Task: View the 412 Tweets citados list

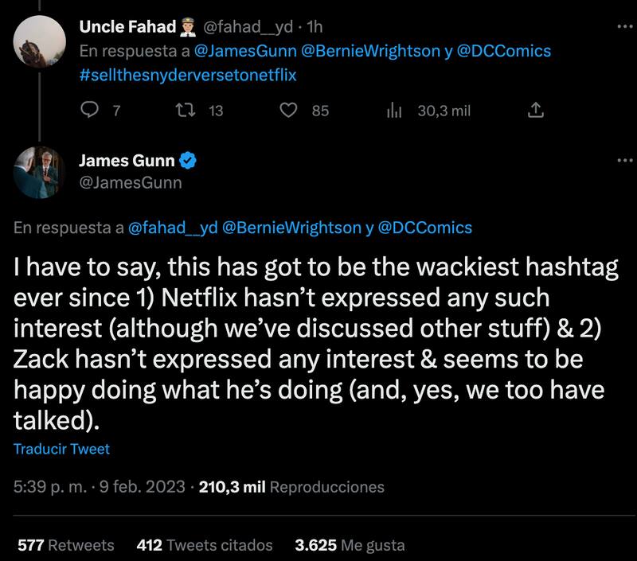Action: 205,545
